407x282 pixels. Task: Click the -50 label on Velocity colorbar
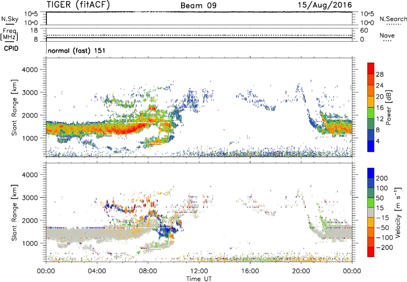click(383, 228)
